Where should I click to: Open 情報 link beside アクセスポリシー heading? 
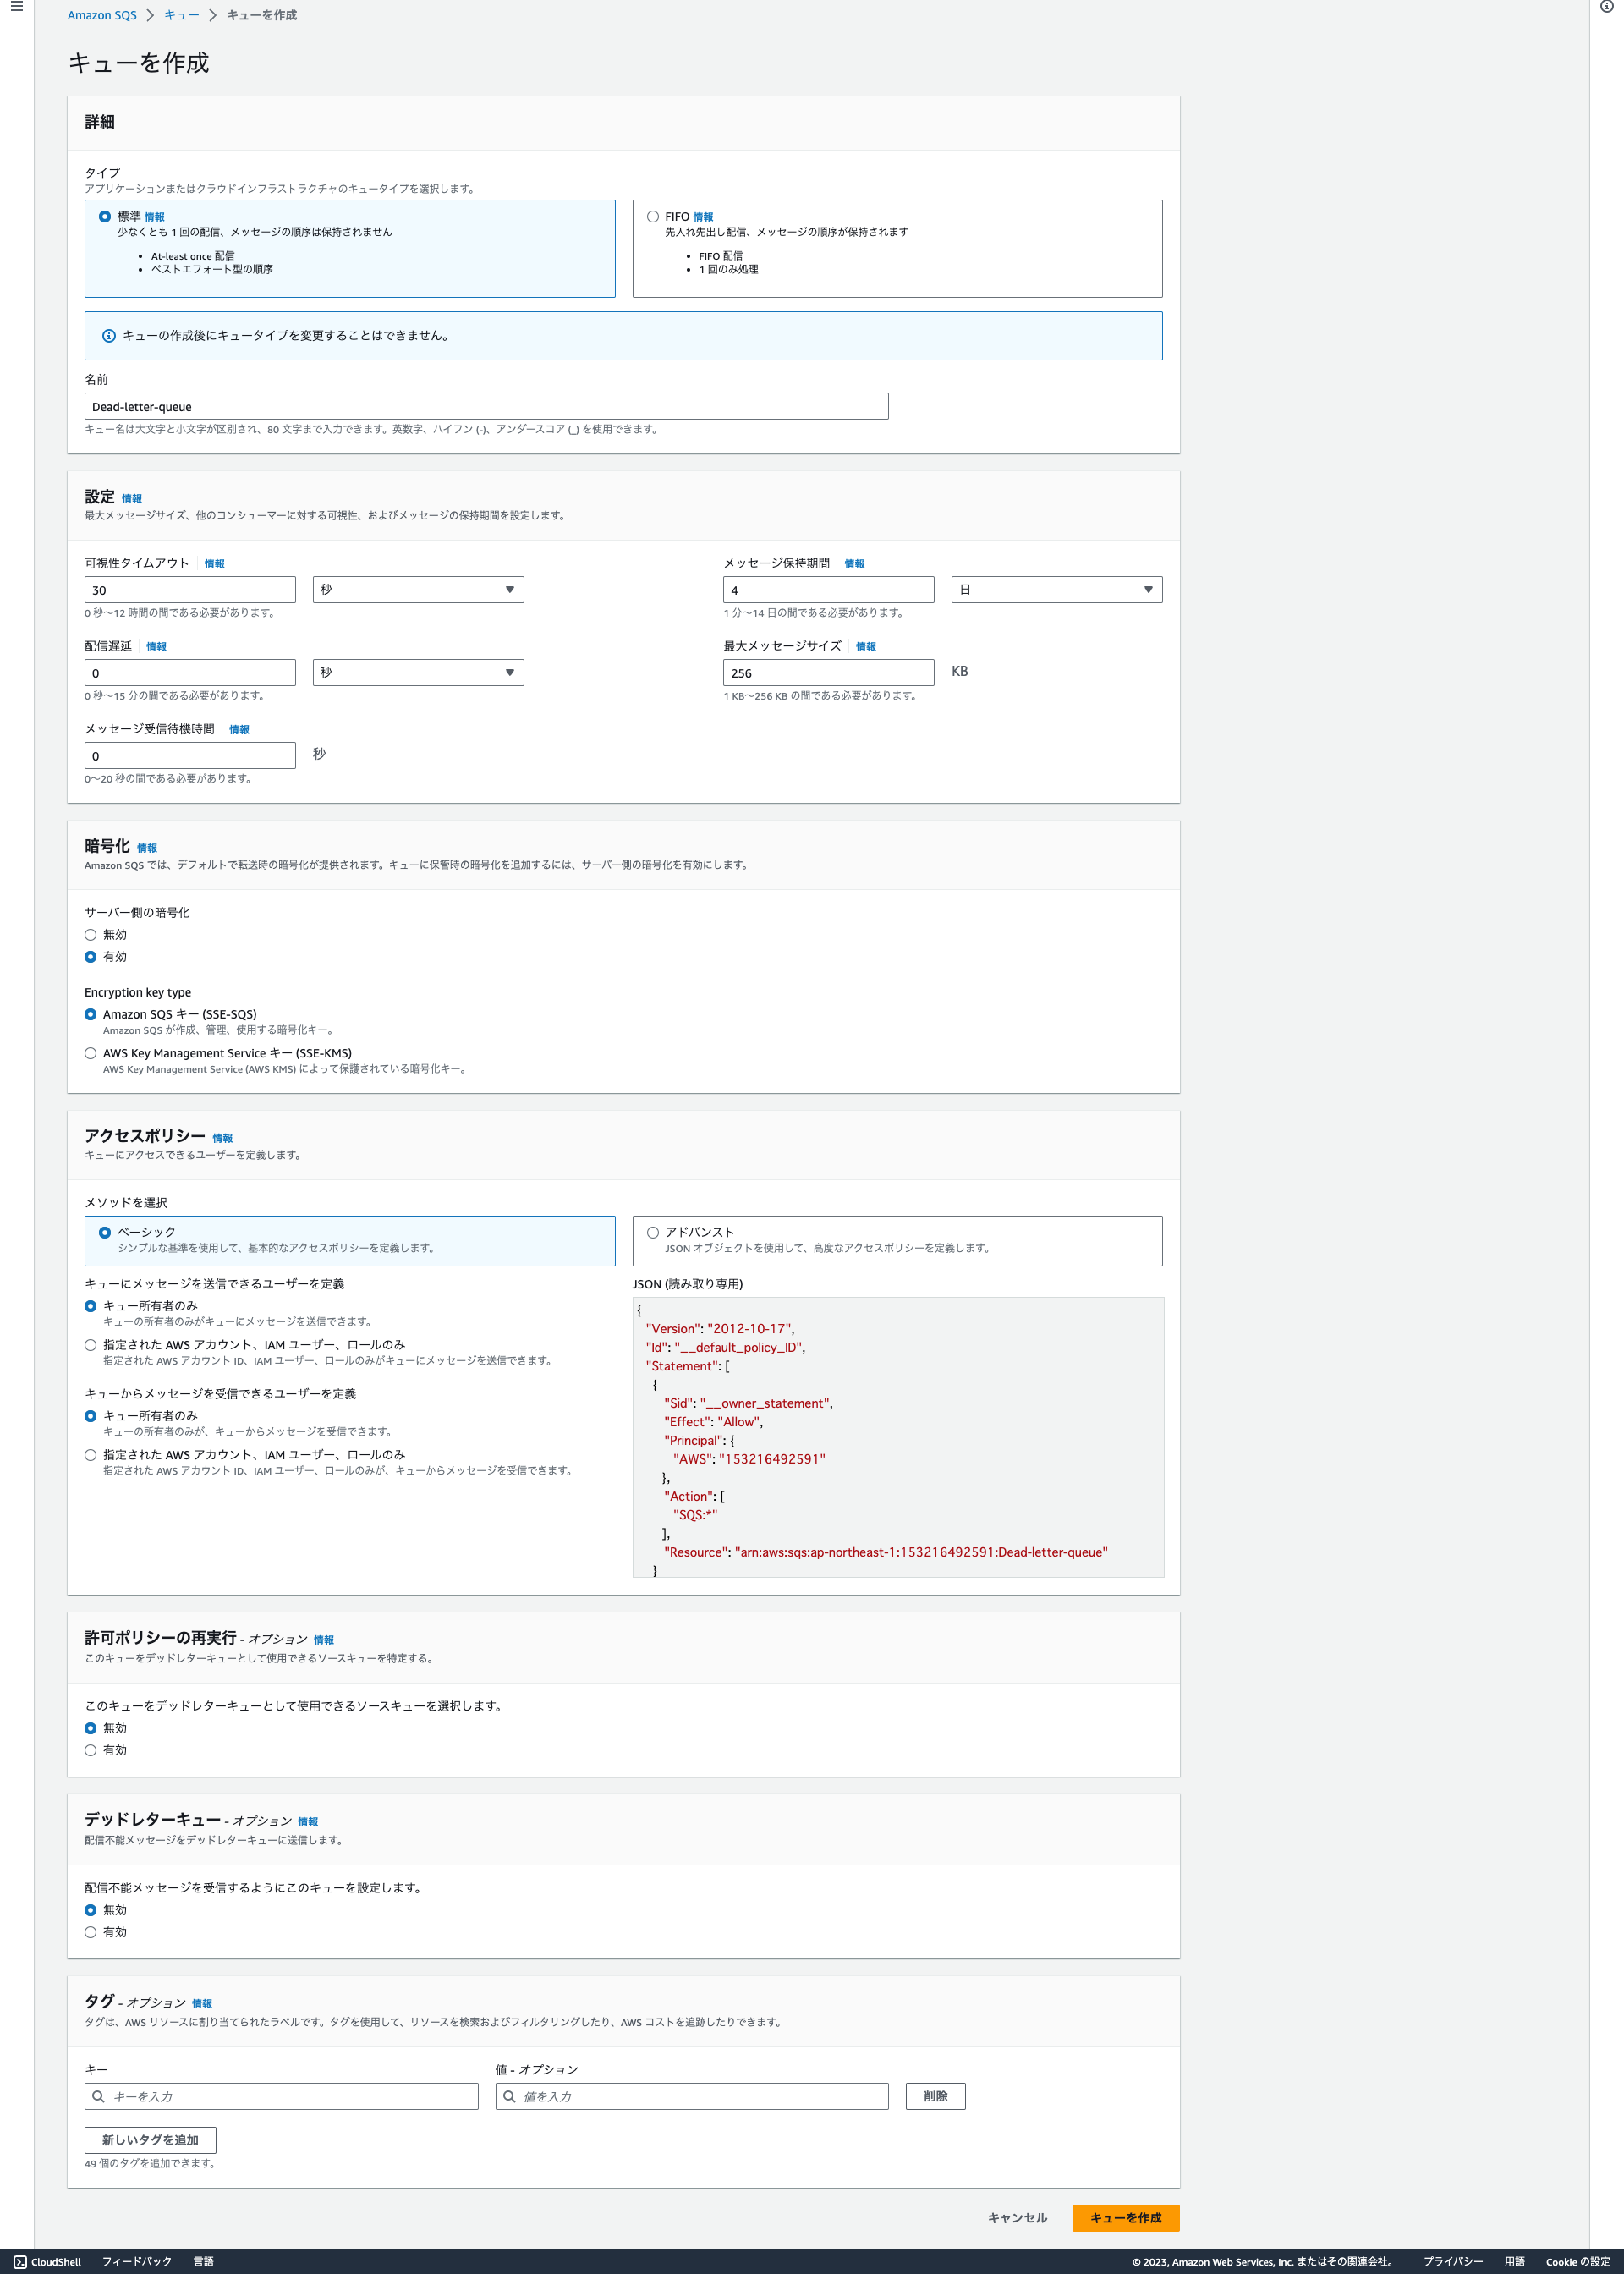coord(222,1138)
